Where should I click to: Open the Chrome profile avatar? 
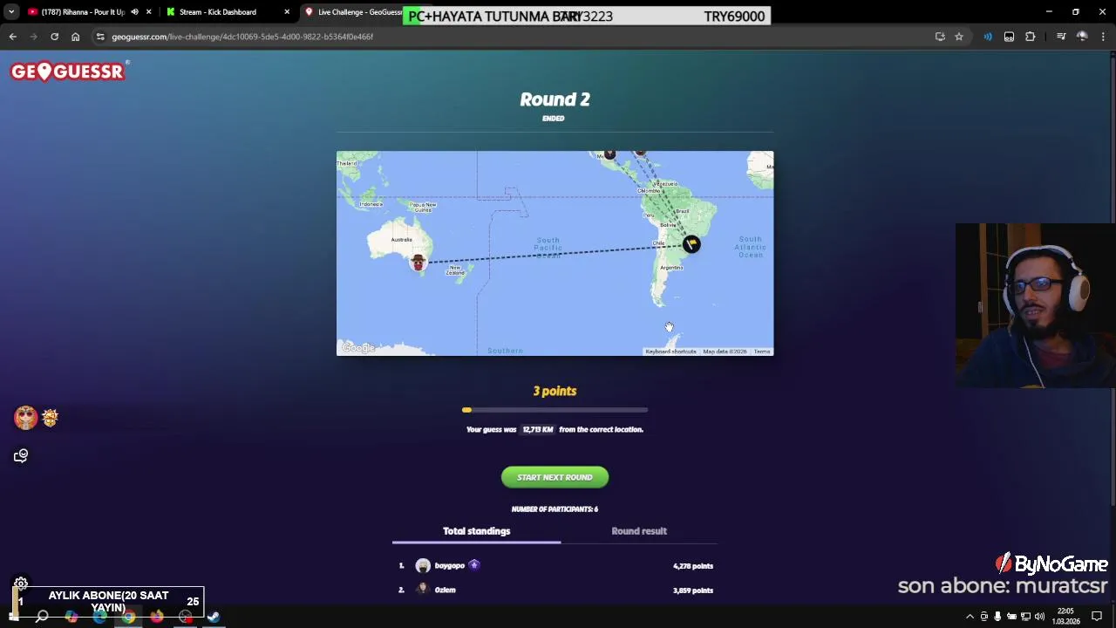tap(1082, 37)
